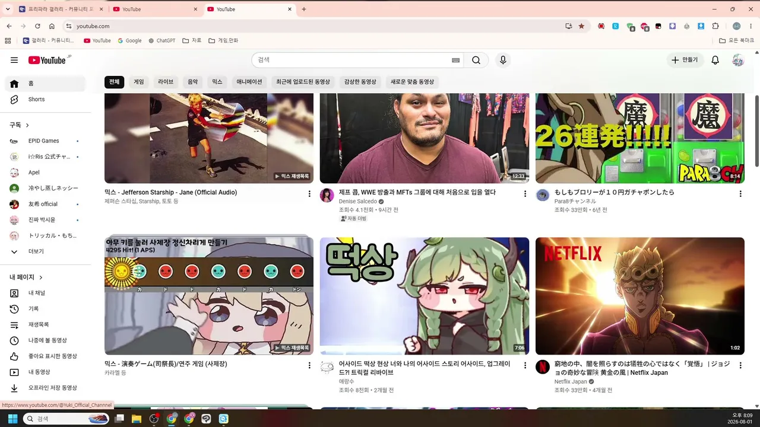Open the Chrome profile avatar in toolbar
760x427 pixels.
(737, 26)
